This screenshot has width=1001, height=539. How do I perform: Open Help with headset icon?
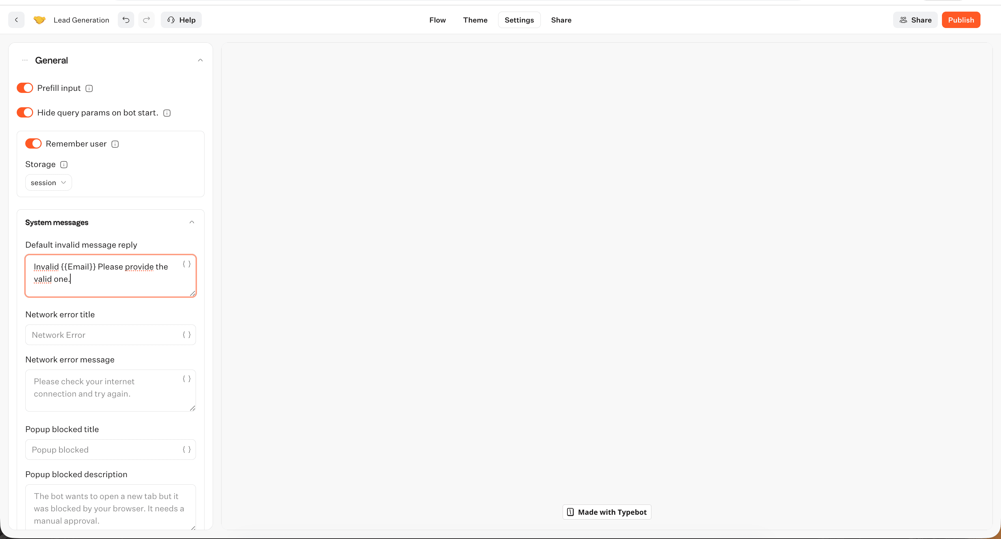coord(181,20)
